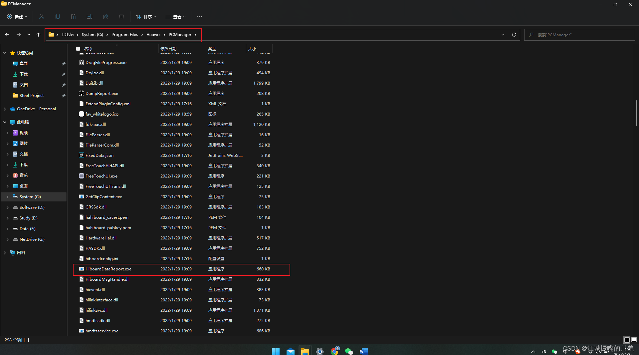Viewport: 639px width, 355px height.
Task: Expand System (C:) drive node
Action: pyautogui.click(x=8, y=196)
